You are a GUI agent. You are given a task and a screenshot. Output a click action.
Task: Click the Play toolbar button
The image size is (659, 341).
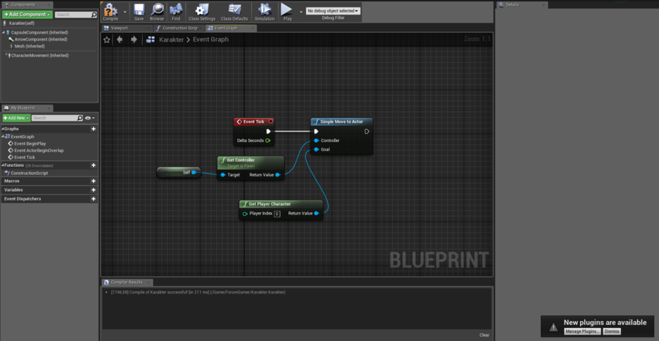(x=288, y=12)
